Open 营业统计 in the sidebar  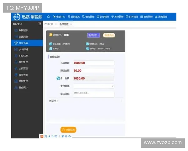(x=27, y=87)
